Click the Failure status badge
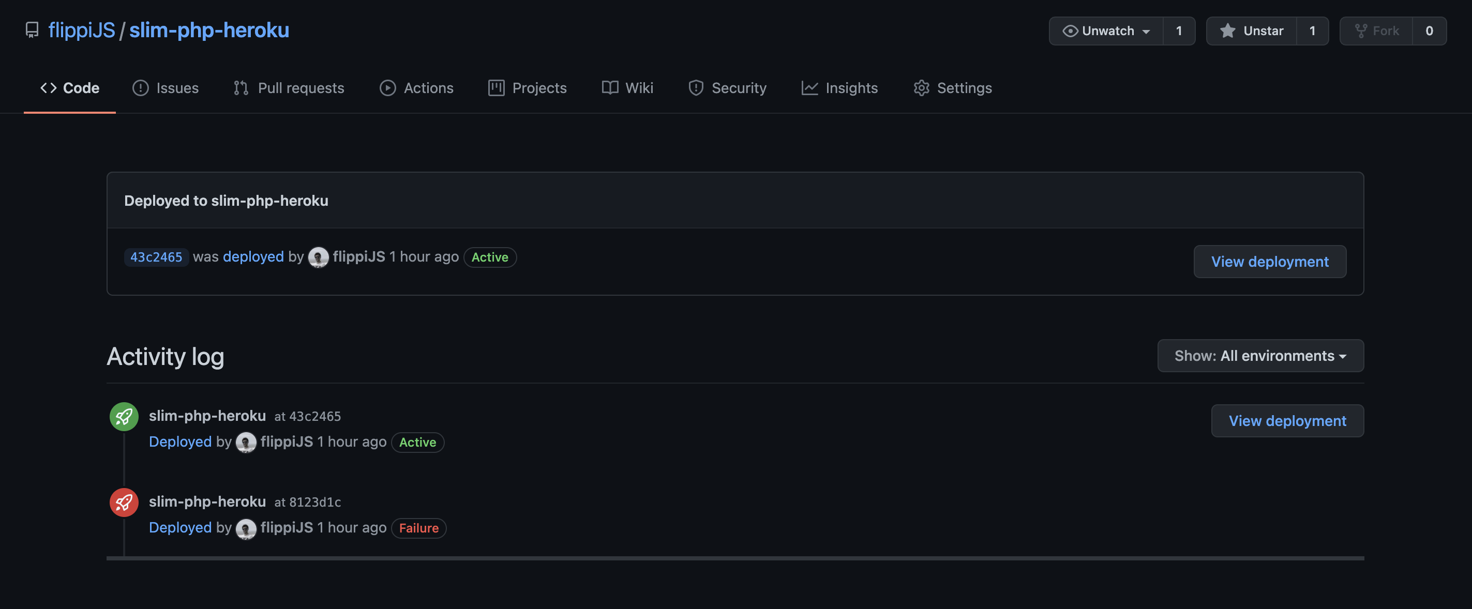 pyautogui.click(x=418, y=528)
